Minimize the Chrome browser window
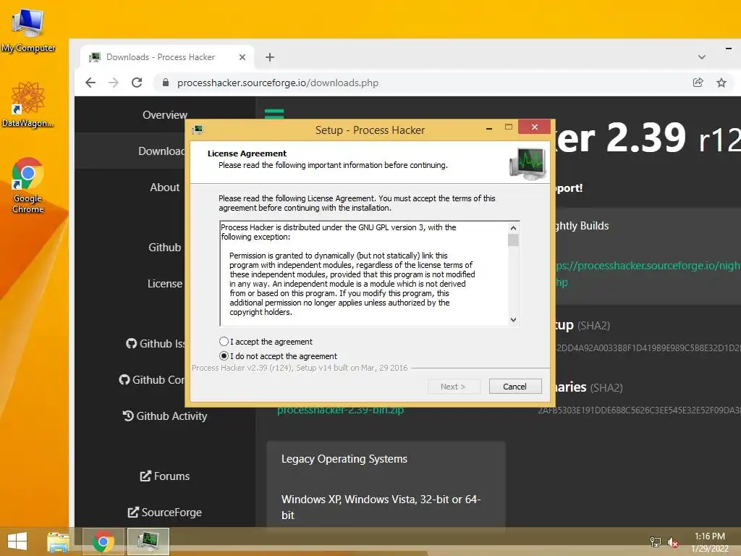This screenshot has width=741, height=556. coord(728,49)
